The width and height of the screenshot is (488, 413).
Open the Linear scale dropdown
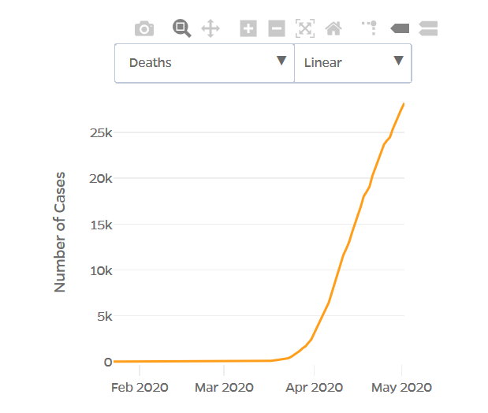[x=353, y=63]
